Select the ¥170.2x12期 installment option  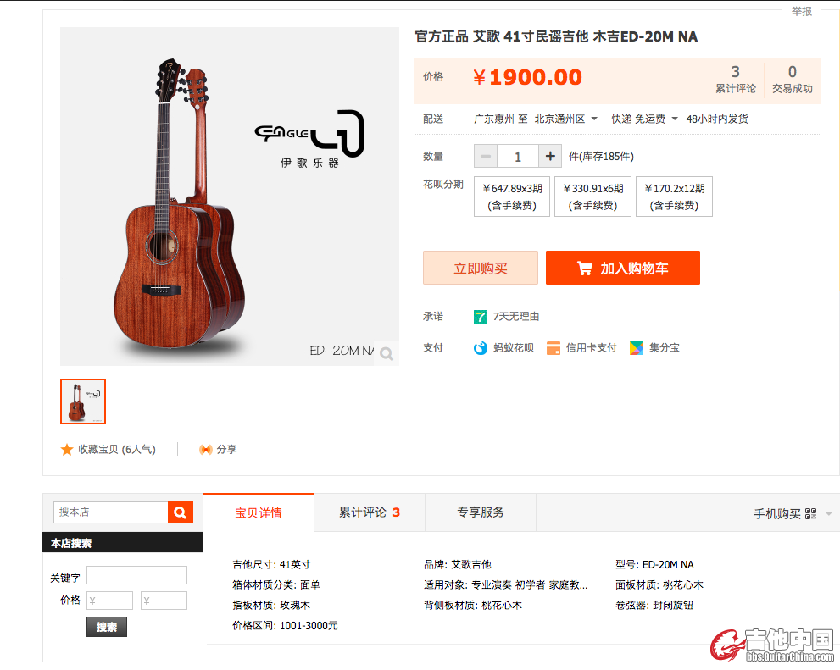click(674, 197)
